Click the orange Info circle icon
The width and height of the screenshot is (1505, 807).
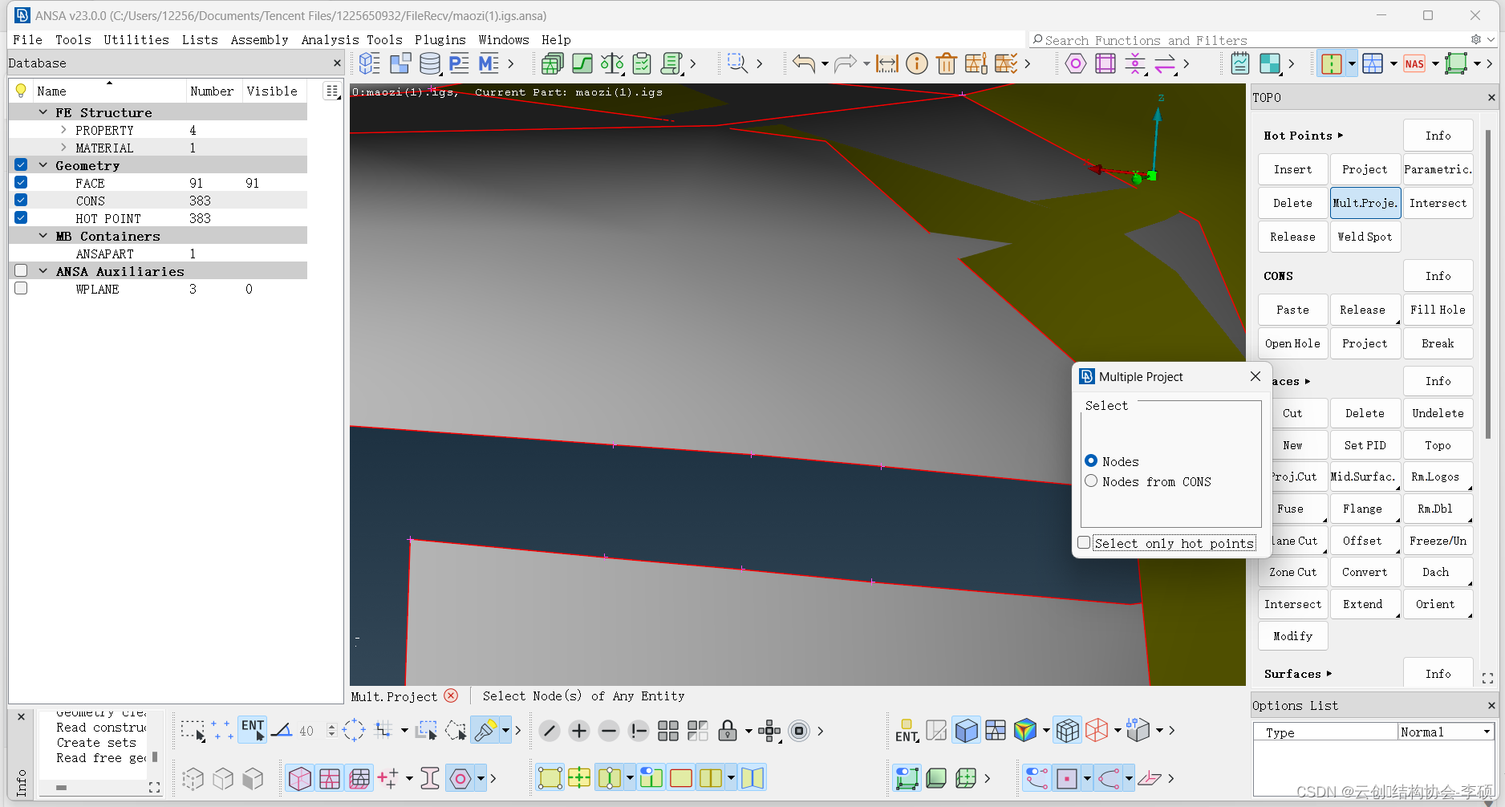tap(916, 63)
